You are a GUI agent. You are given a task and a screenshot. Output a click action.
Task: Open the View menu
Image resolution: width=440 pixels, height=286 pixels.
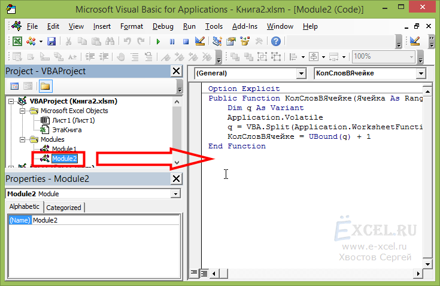(x=76, y=26)
